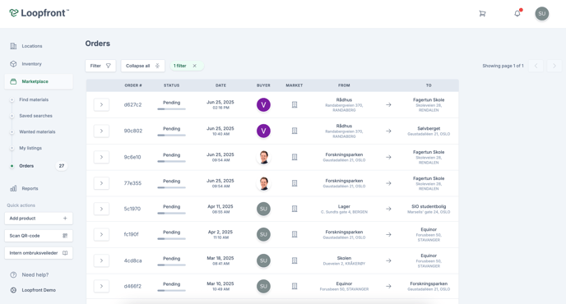The image size is (566, 304).
Task: Click the market building icon for order d627c2
Action: tap(295, 104)
